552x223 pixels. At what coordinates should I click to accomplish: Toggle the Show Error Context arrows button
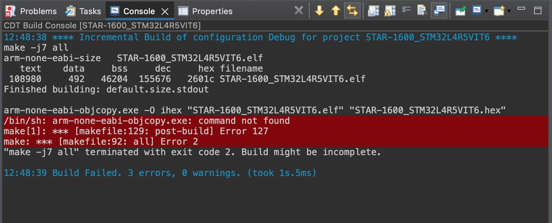[x=352, y=10]
